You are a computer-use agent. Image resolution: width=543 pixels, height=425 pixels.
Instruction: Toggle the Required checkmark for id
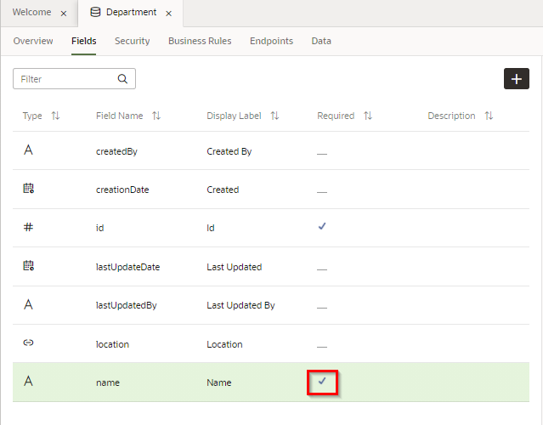[322, 227]
